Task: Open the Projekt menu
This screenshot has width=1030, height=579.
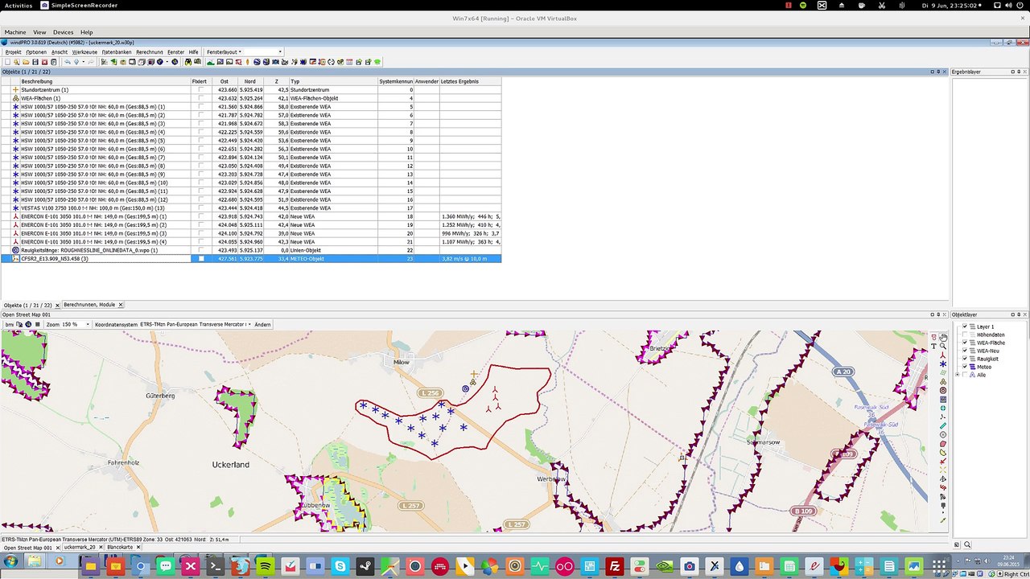Action: coord(14,51)
